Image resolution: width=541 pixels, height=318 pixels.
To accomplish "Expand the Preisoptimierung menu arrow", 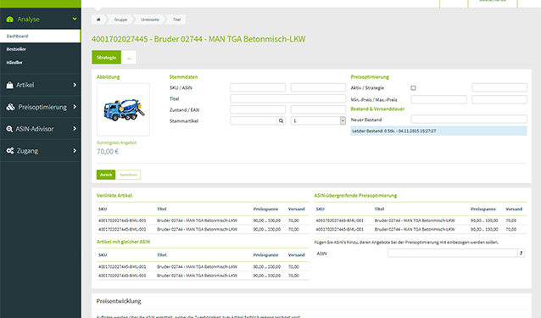I will click(x=75, y=107).
